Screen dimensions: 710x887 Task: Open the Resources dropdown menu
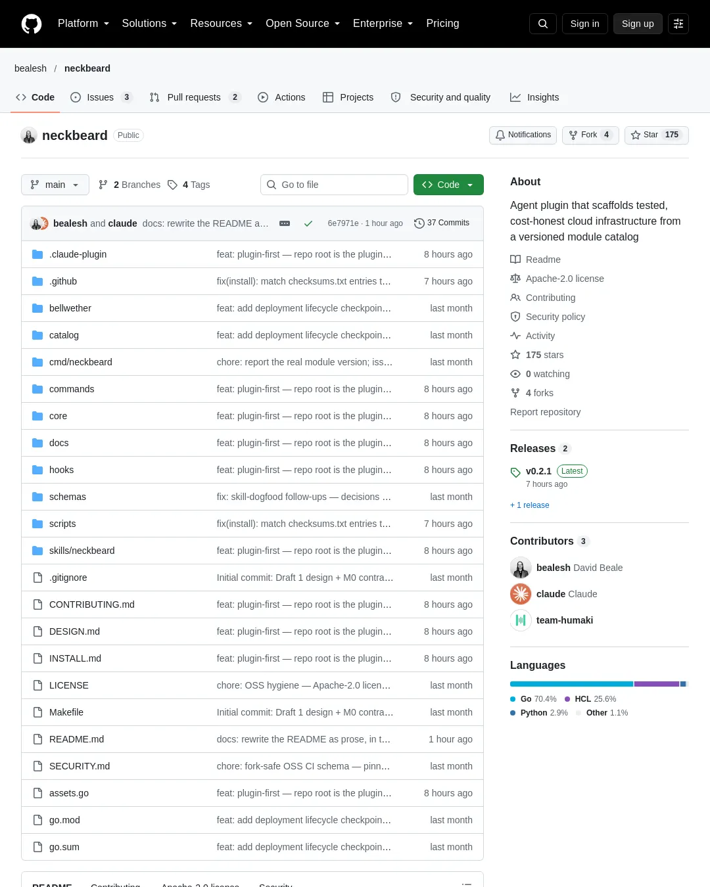pos(222,24)
